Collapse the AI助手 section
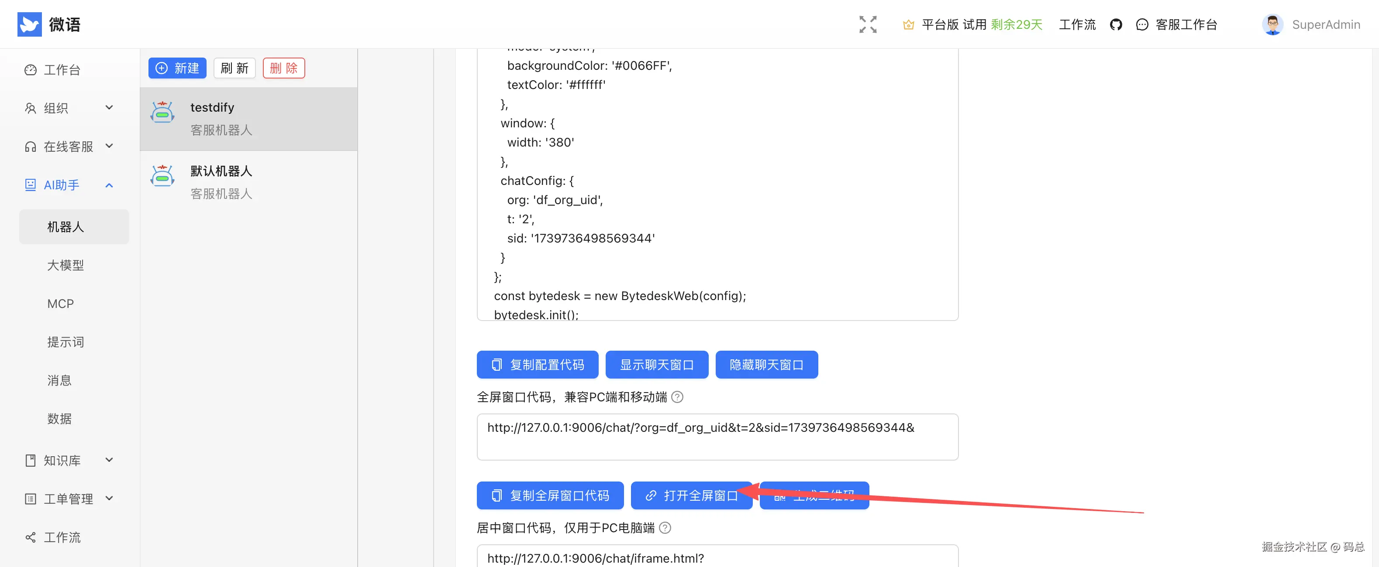The height and width of the screenshot is (567, 1379). click(109, 184)
